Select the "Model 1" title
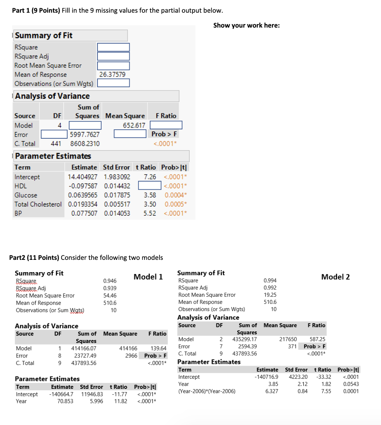 tap(148, 277)
